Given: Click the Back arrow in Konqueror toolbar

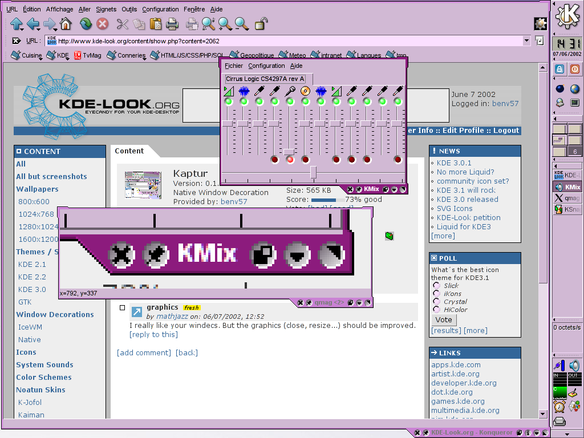Looking at the screenshot, I should [x=33, y=24].
